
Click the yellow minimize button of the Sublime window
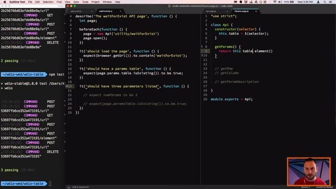(71, 6)
